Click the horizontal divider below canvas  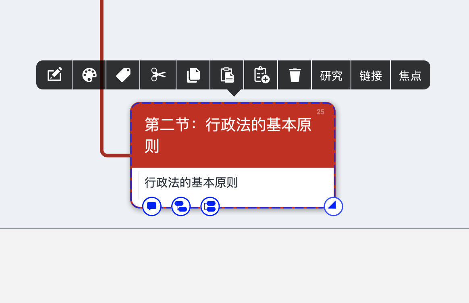click(234, 228)
